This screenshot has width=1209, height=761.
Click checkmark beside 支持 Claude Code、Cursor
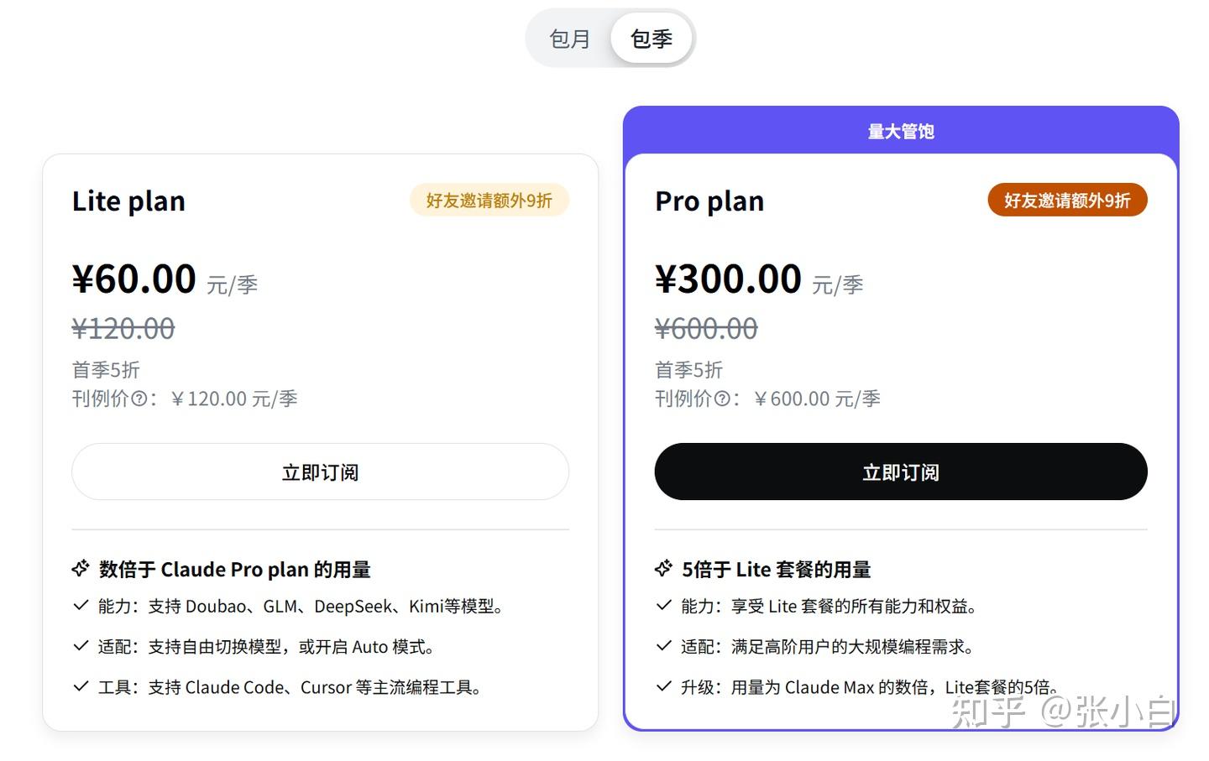click(81, 686)
